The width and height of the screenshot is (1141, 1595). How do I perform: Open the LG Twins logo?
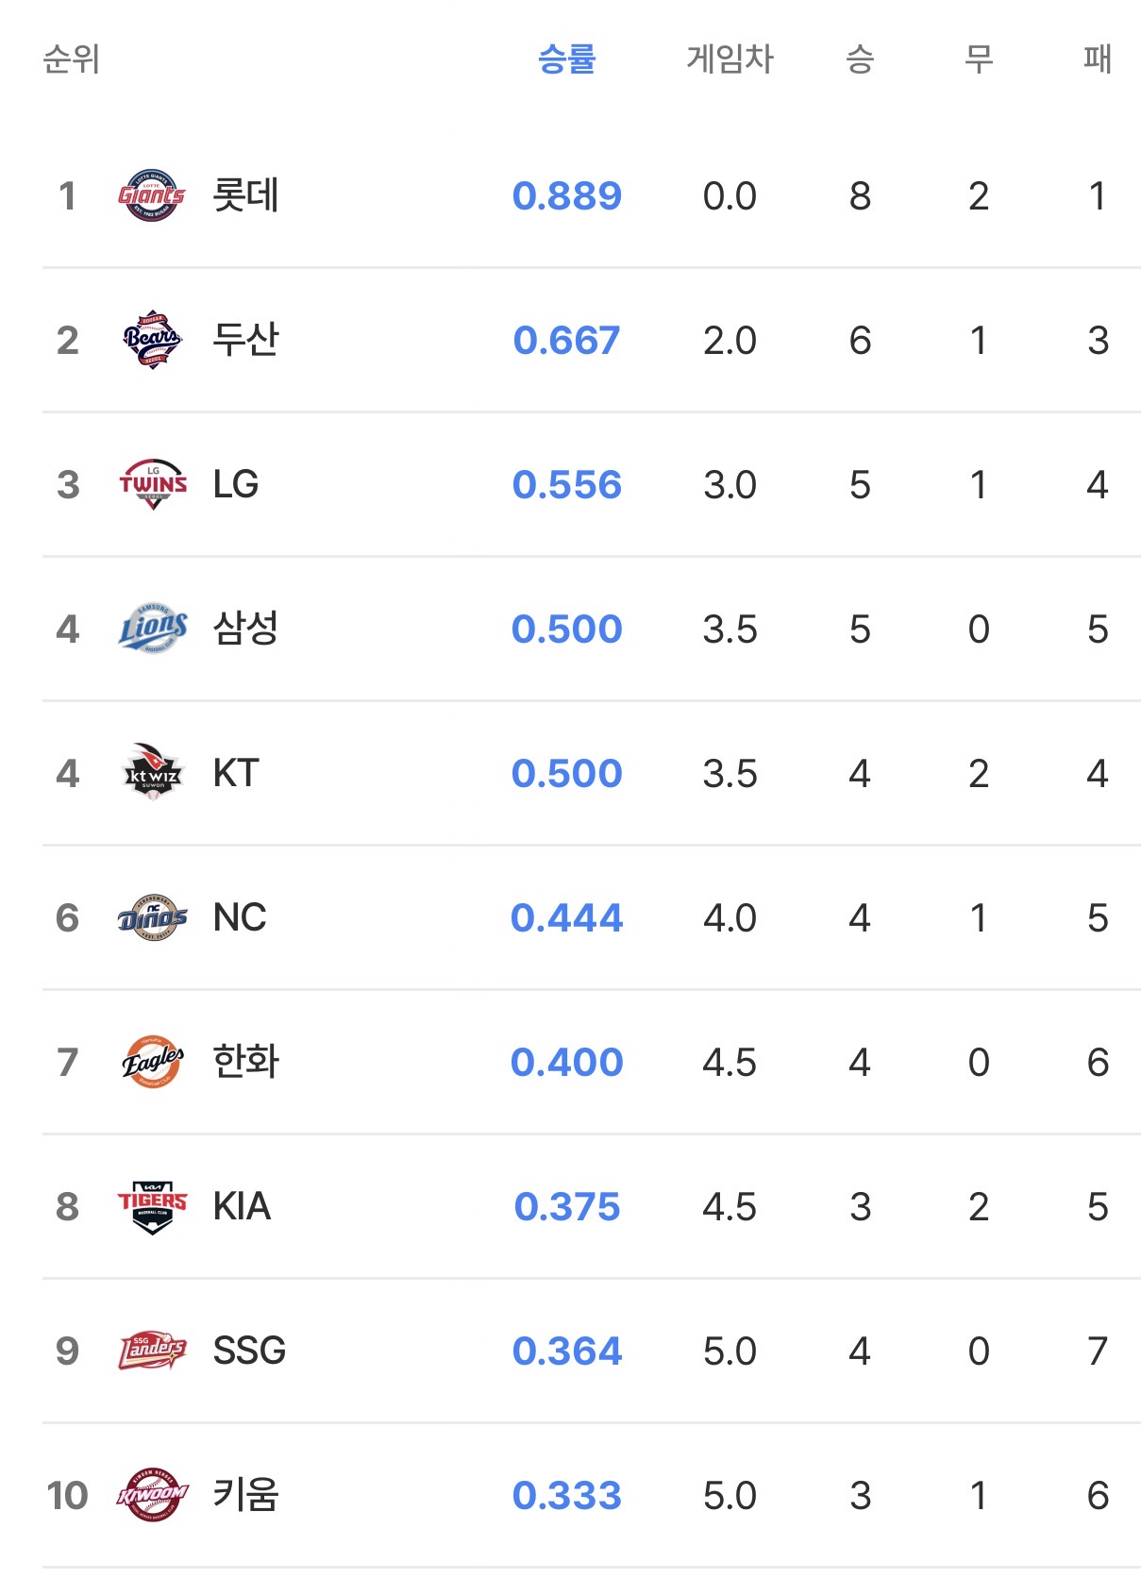152,485
